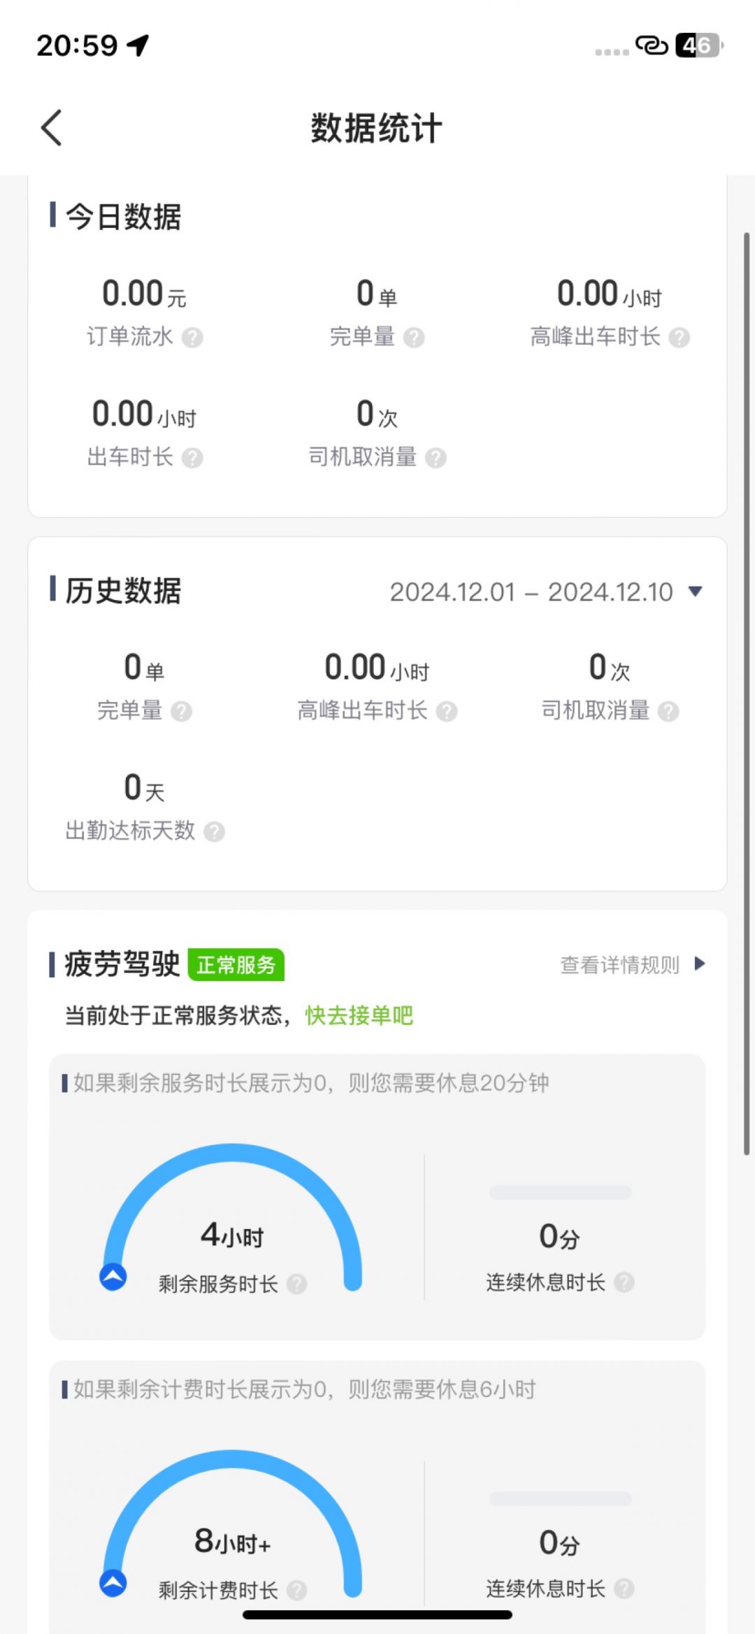Open help for today's 订单流水
The width and height of the screenshot is (755, 1634).
192,338
